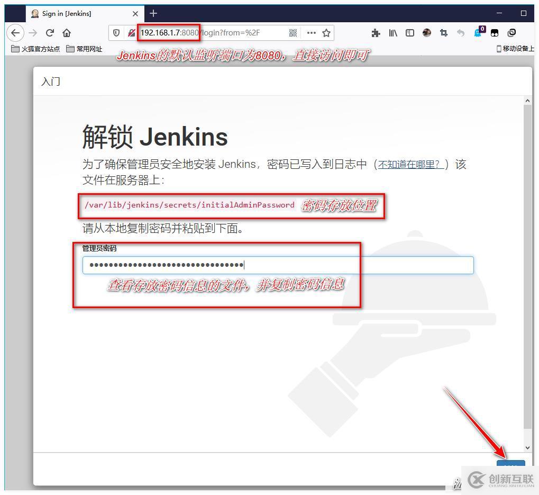Screen dimensions: 539x495
Task: Click the blue continue button at the bottom right
Action: (x=510, y=463)
